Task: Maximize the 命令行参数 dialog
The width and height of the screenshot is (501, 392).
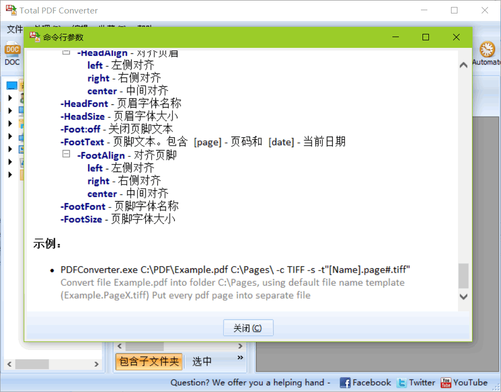Action: coord(426,37)
